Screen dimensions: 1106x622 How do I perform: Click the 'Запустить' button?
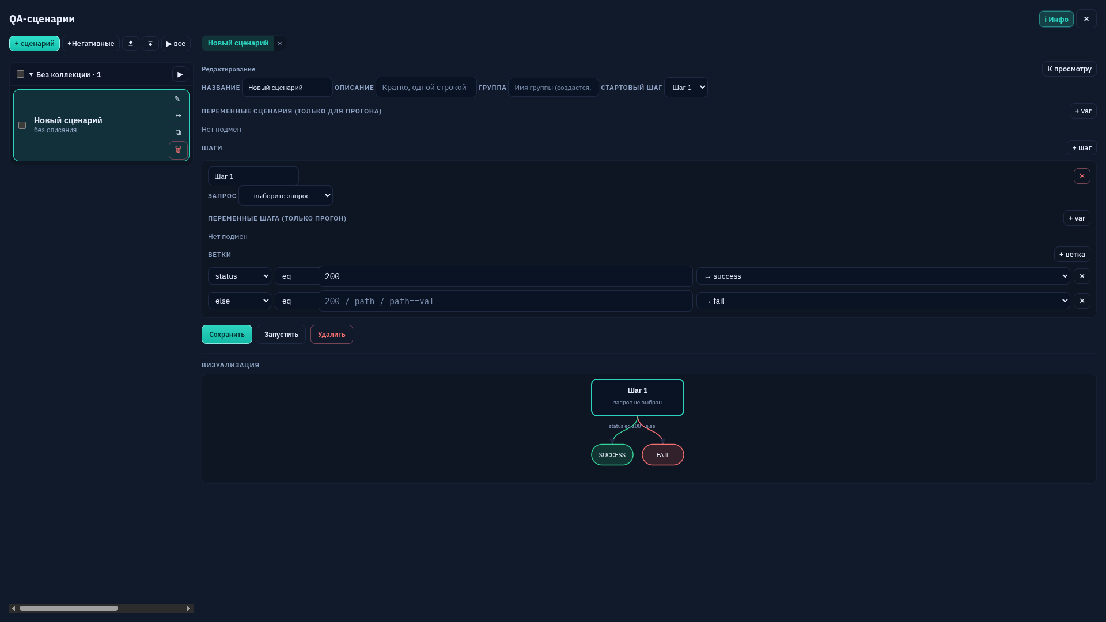[x=281, y=335]
